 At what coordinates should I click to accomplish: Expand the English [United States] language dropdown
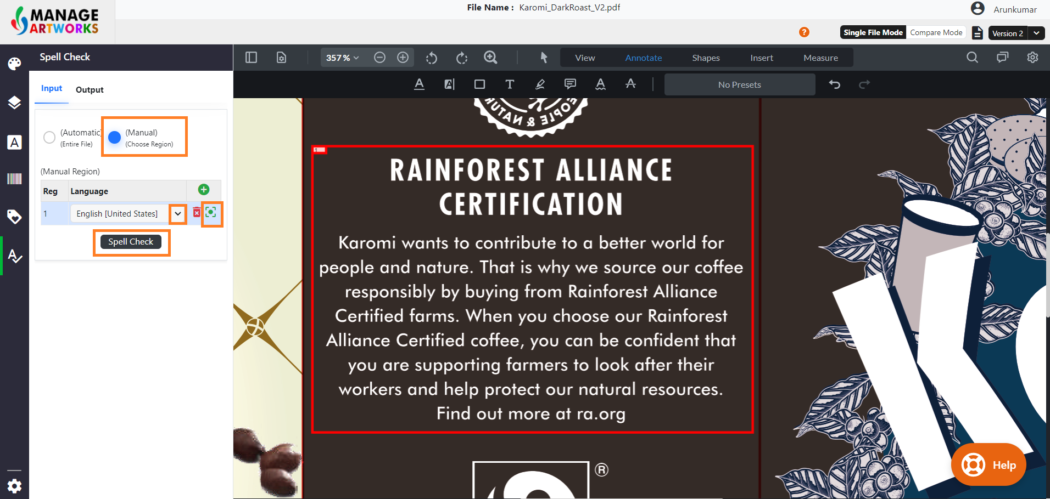[x=178, y=214]
